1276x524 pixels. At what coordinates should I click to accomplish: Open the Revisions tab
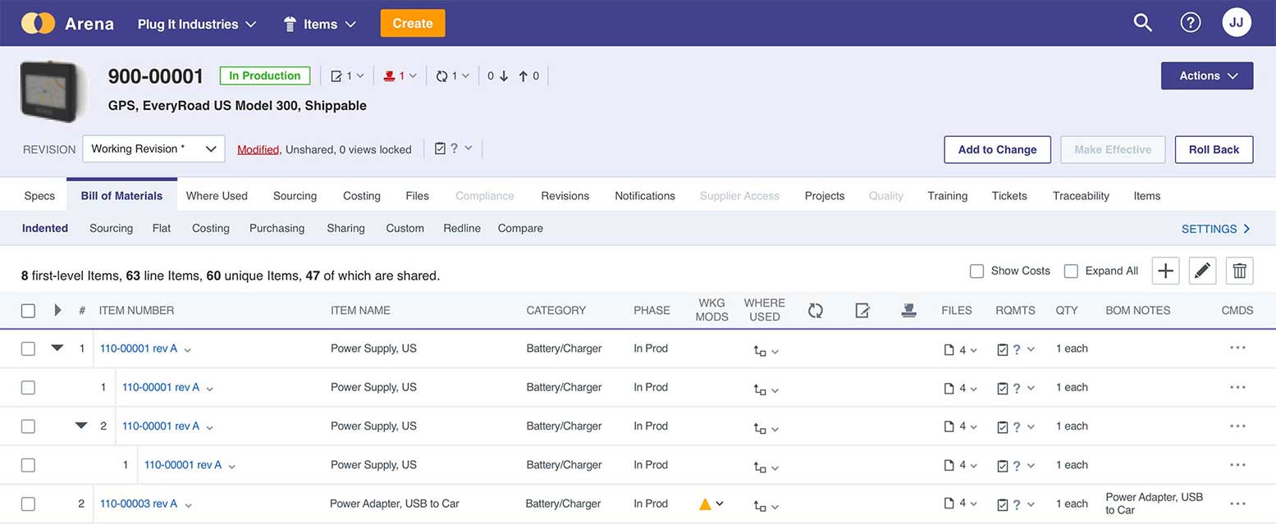point(565,196)
